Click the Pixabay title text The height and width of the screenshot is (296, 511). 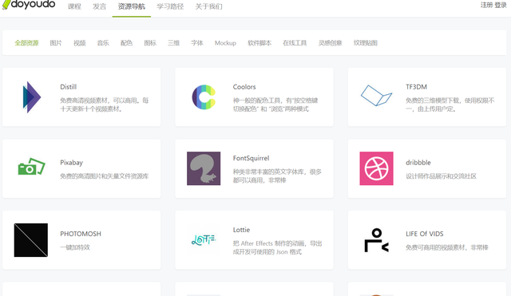(71, 163)
